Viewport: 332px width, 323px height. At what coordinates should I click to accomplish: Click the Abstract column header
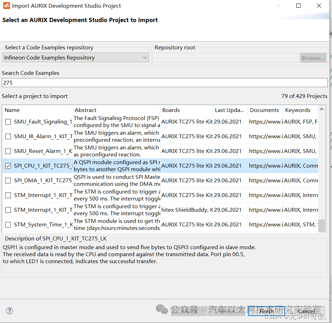(116, 110)
